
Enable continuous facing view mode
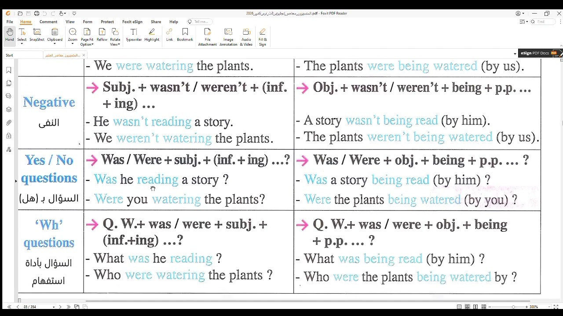click(484, 307)
